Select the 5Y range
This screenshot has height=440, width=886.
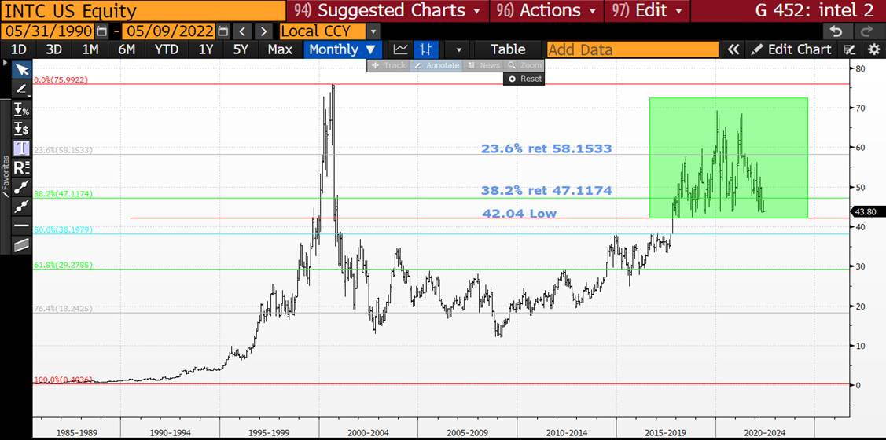241,49
